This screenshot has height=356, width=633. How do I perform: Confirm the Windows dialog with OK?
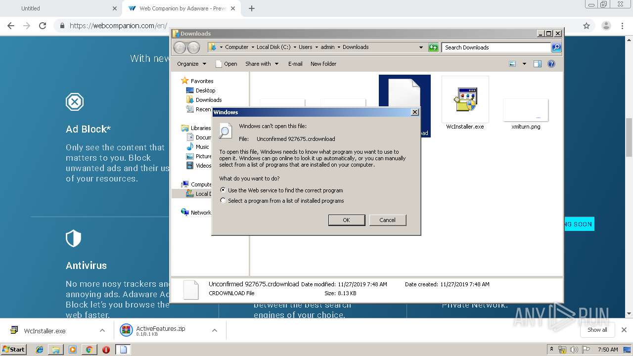[347, 220]
